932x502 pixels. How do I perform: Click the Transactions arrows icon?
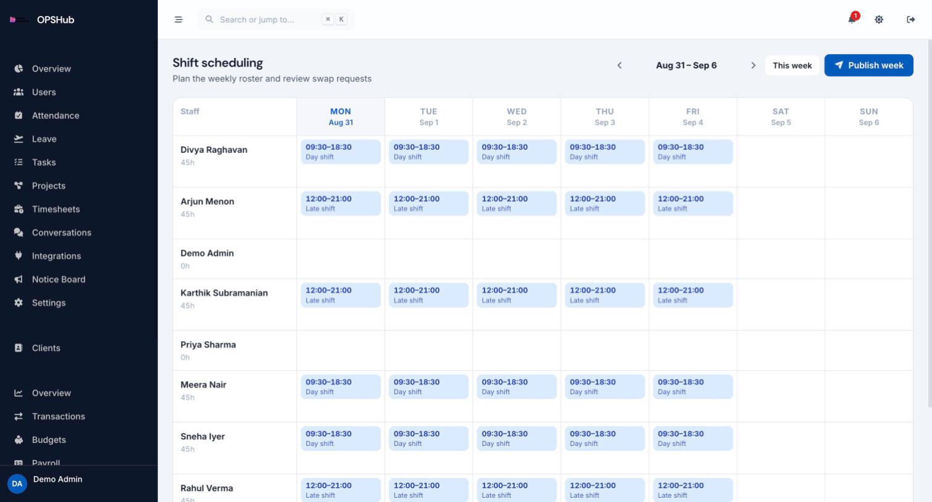[x=19, y=416]
